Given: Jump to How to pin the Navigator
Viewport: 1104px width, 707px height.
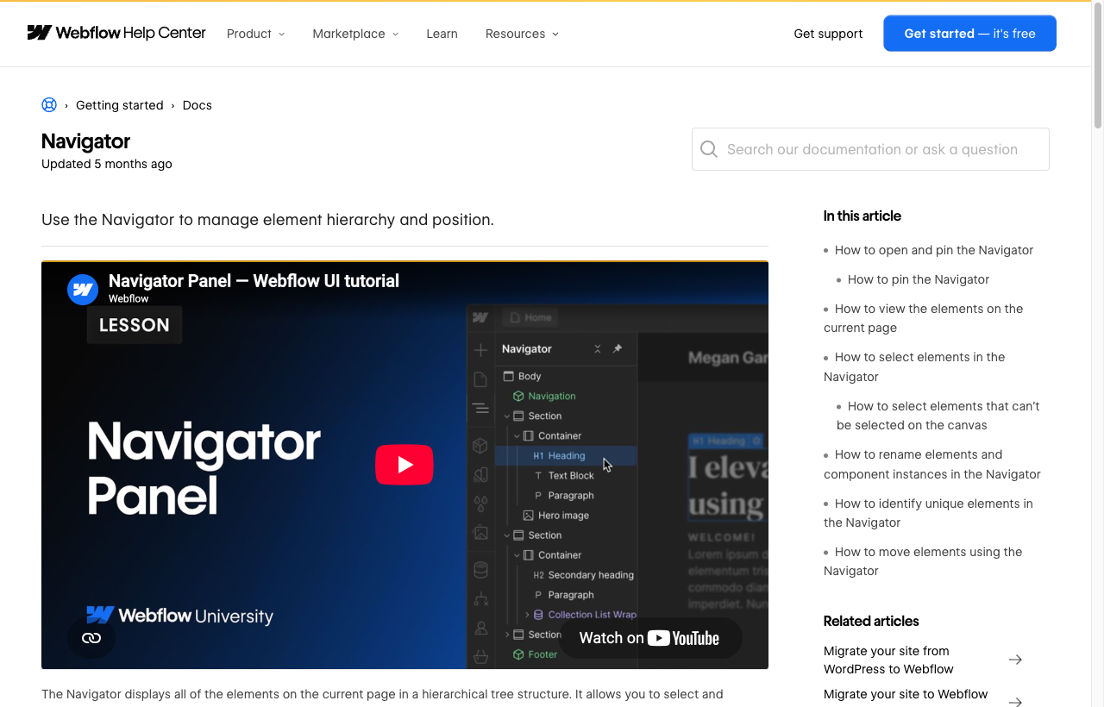Looking at the screenshot, I should point(919,279).
